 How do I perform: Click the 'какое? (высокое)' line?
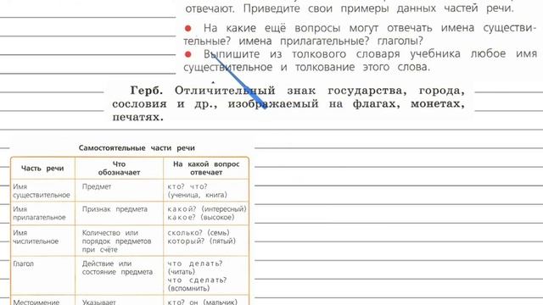click(201, 218)
